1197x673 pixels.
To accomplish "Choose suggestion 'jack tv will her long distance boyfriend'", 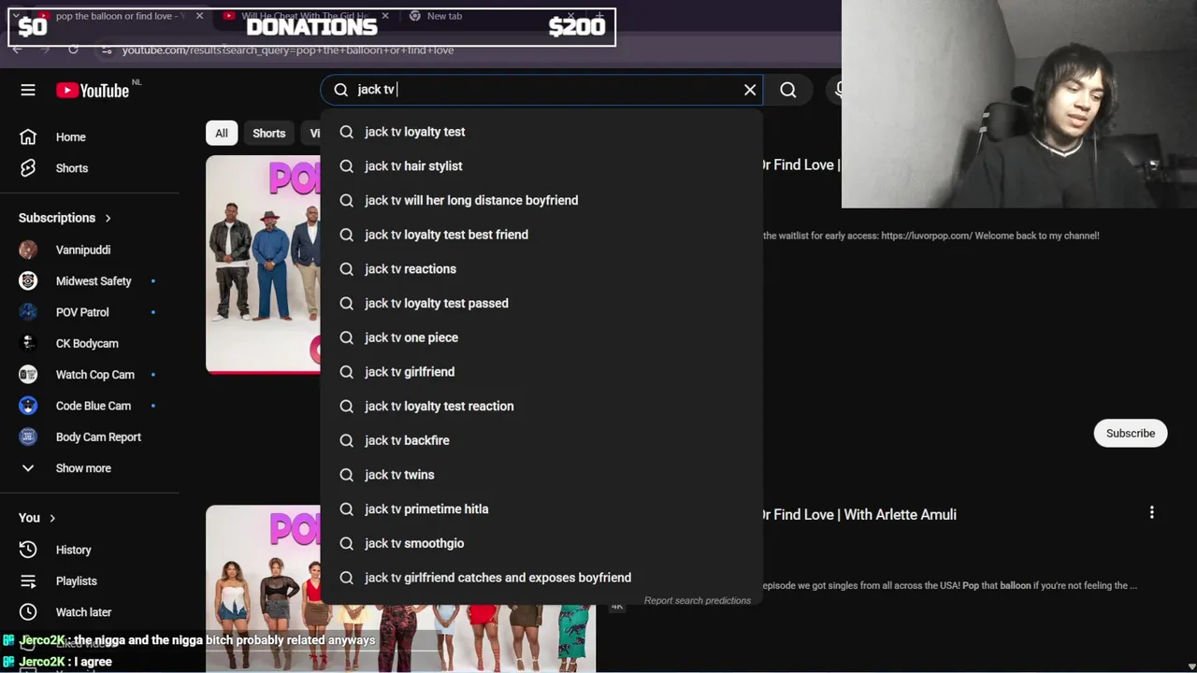I will coord(541,200).
